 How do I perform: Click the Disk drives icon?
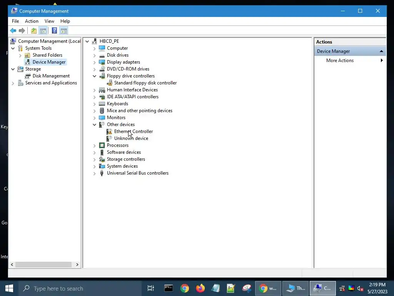point(102,55)
